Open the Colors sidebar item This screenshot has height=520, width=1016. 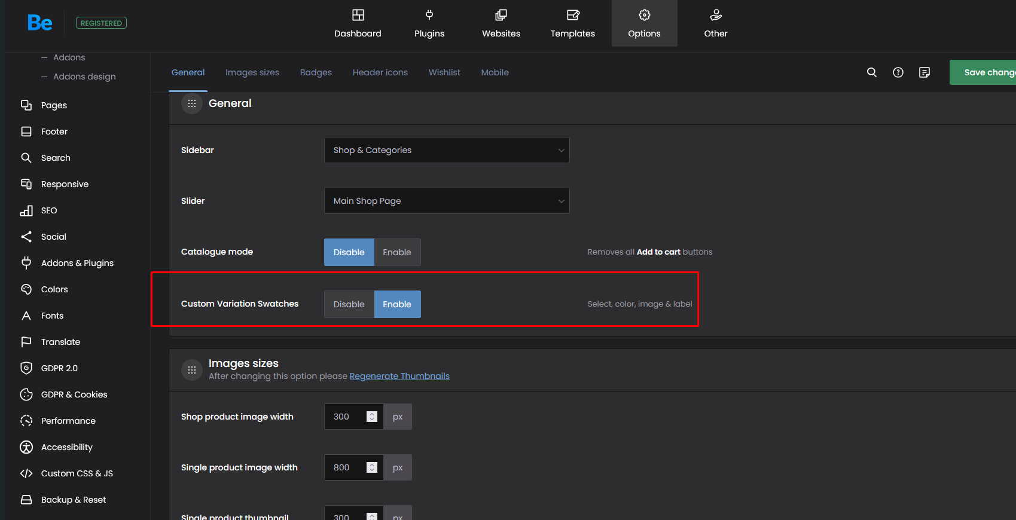pyautogui.click(x=54, y=289)
